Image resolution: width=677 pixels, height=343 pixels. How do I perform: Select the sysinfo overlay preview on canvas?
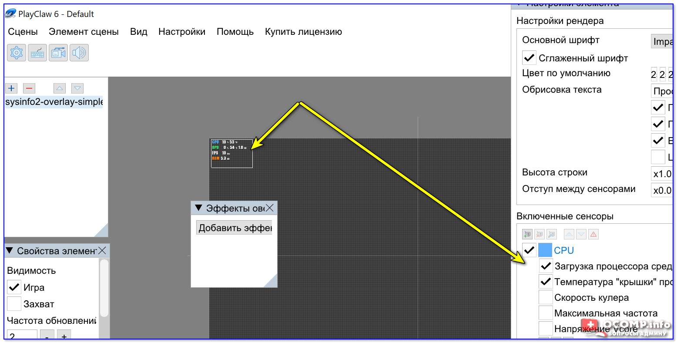point(231,153)
